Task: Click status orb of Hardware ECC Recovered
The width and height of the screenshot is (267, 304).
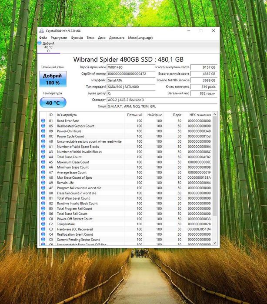Action: (43, 229)
